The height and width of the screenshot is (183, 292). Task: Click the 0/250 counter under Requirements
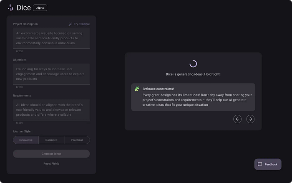click(x=19, y=123)
